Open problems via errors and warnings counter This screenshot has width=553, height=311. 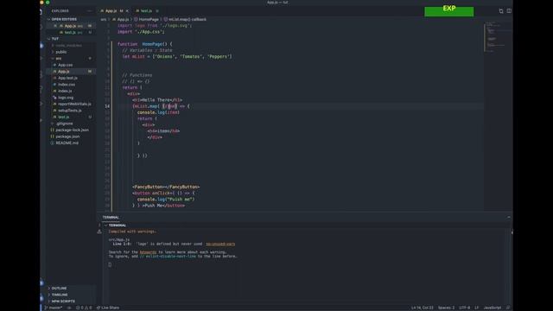tap(84, 308)
